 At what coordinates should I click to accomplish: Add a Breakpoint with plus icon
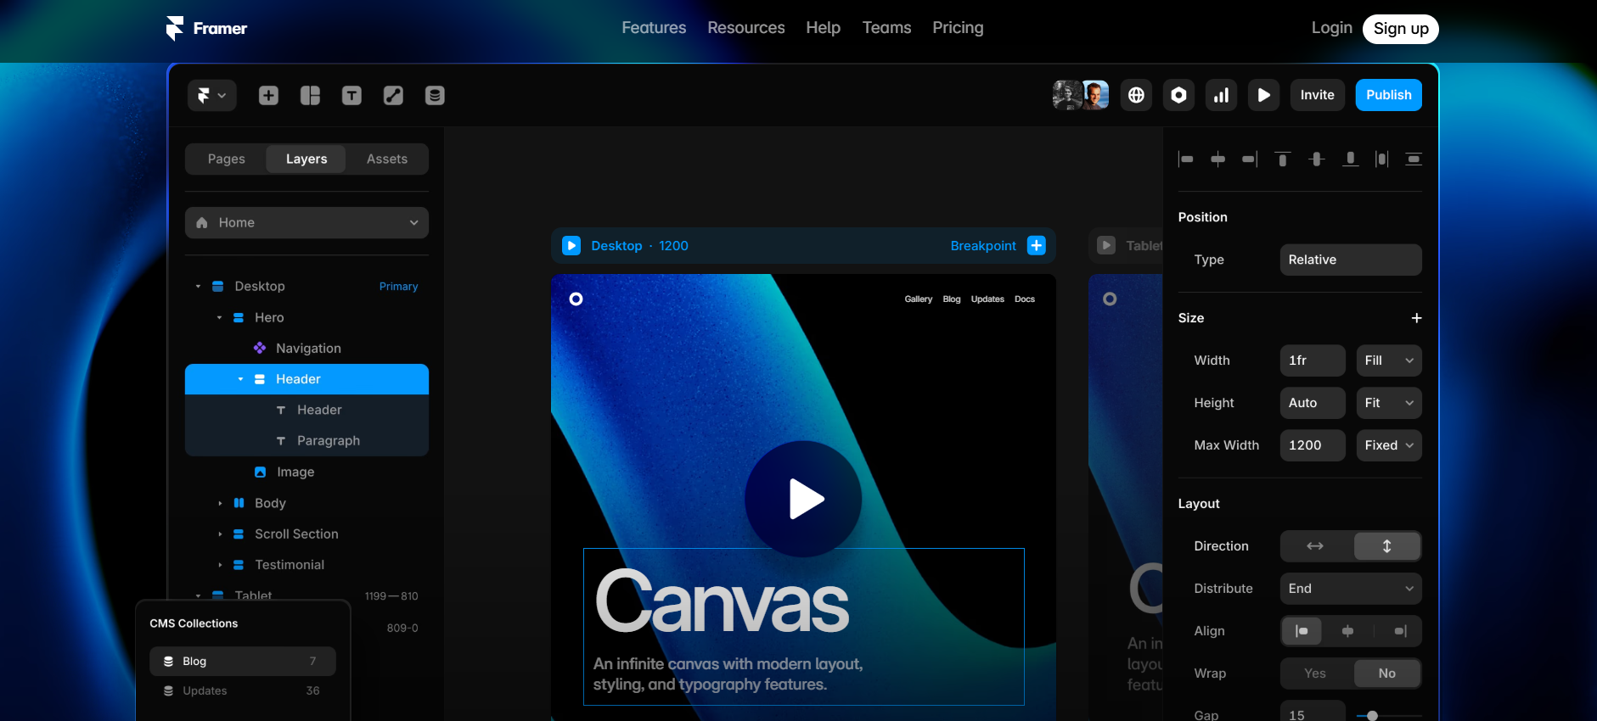[1037, 245]
